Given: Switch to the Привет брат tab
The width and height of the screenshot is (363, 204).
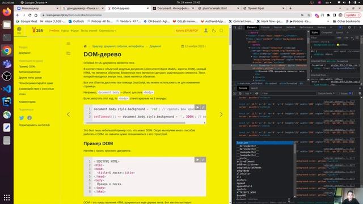Looking at the screenshot, I should pos(264,8).
